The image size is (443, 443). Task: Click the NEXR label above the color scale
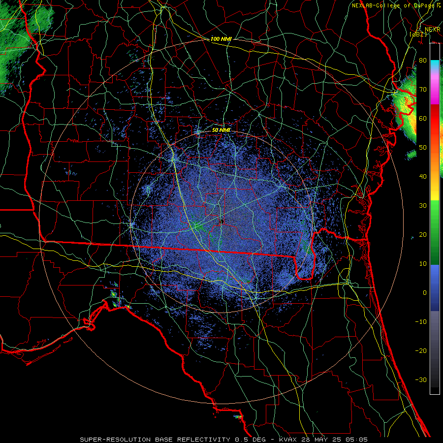tap(433, 29)
